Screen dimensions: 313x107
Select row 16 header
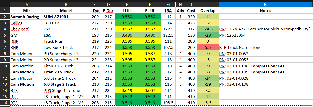[x=5, y=103]
